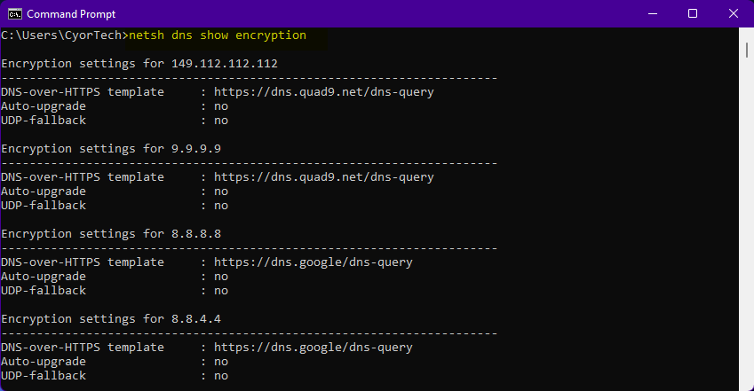The image size is (754, 391).
Task: Click the typed "netsh dns show encryption" command
Action: (x=218, y=35)
